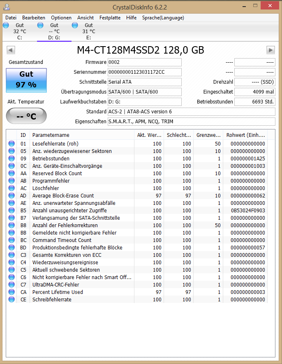Click the ID column header
The image size is (282, 364).
tap(23, 135)
